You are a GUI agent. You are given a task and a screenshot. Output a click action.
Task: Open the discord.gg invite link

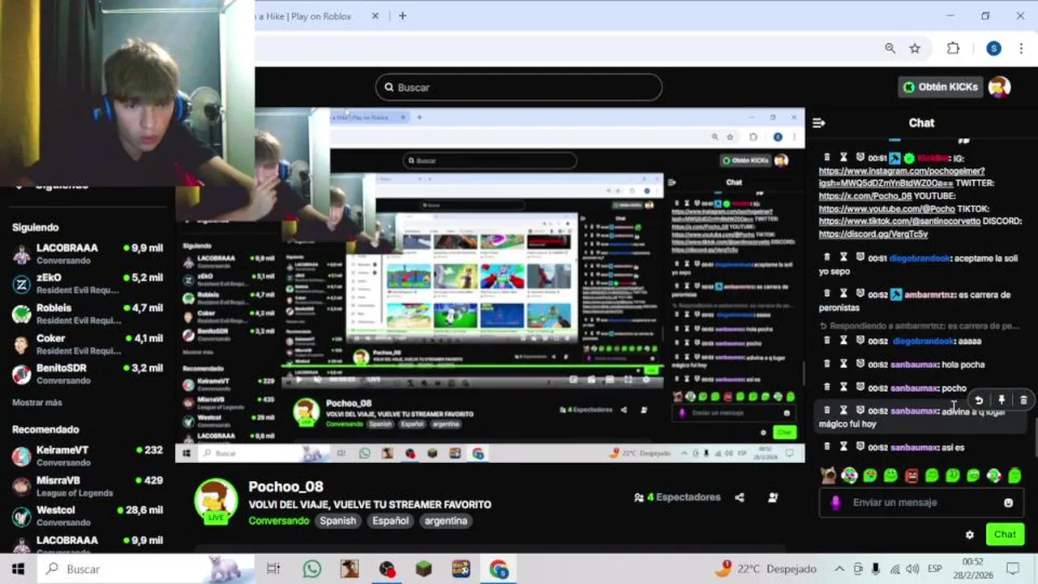pyautogui.click(x=873, y=234)
